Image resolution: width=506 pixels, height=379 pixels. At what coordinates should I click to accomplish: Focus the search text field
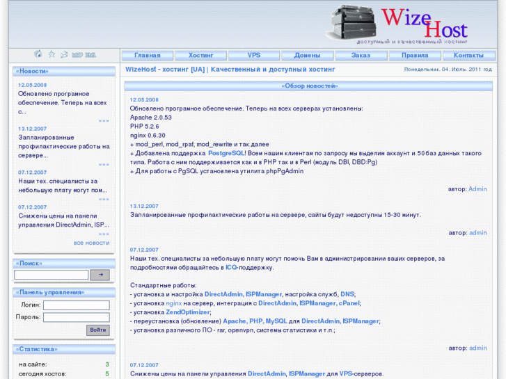[51, 275]
